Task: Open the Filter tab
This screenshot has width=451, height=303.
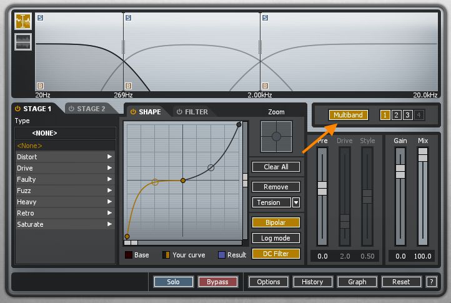Action: tap(196, 112)
